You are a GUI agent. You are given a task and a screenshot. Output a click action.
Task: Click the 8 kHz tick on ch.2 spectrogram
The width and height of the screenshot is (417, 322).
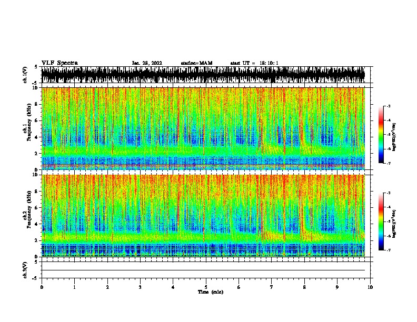click(36, 192)
